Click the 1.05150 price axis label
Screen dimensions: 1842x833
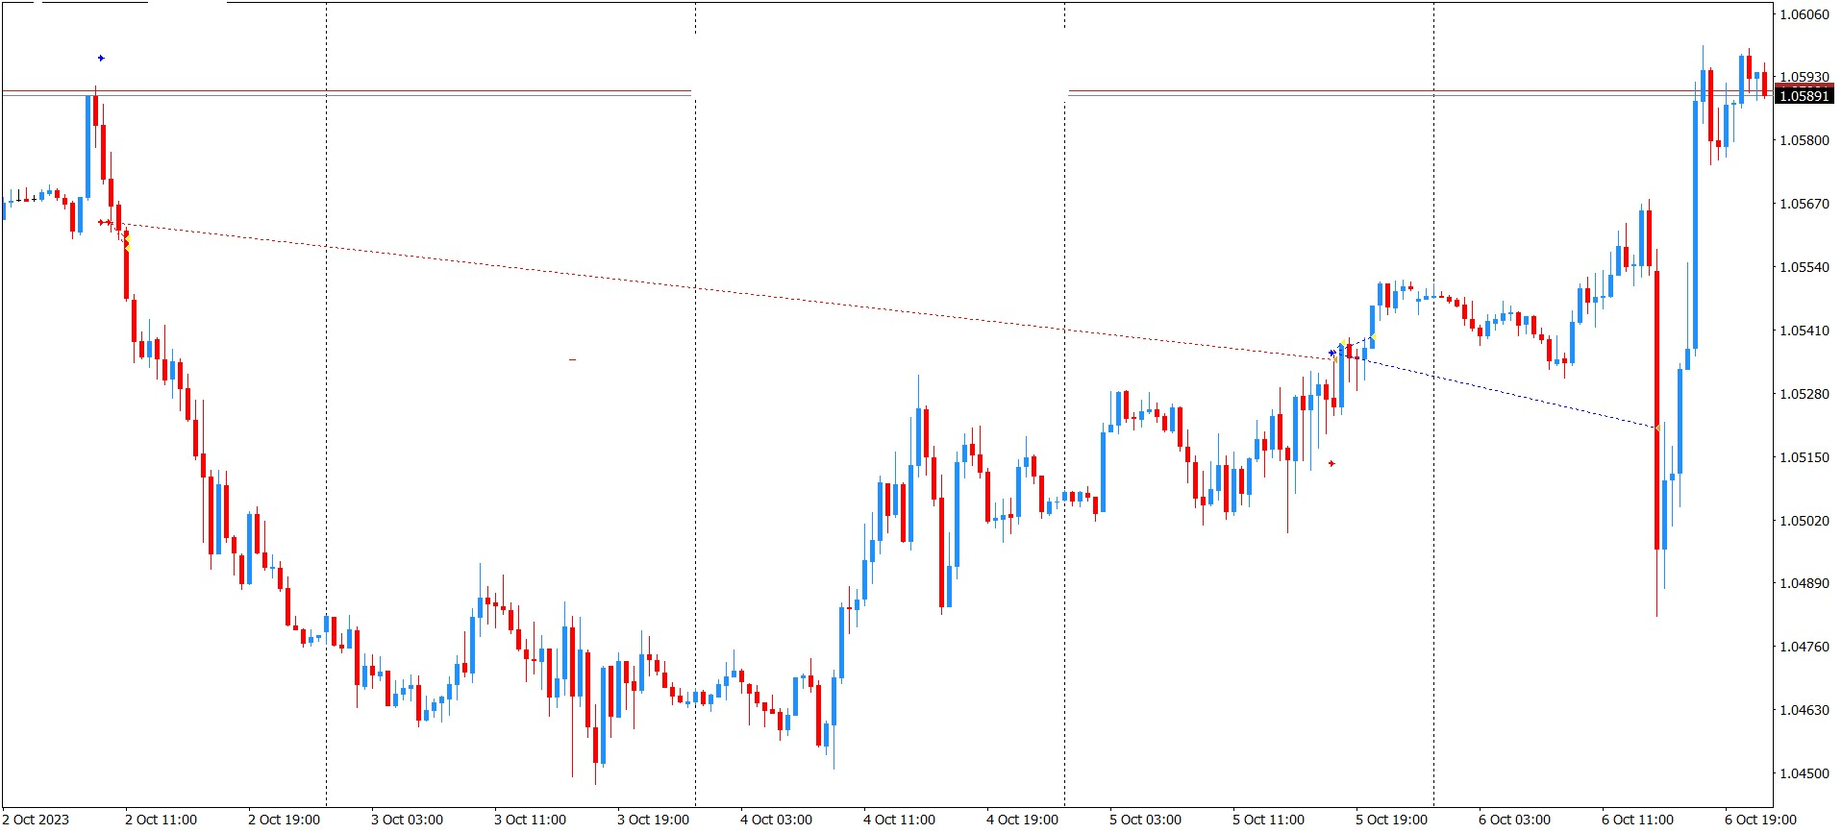(x=1805, y=457)
